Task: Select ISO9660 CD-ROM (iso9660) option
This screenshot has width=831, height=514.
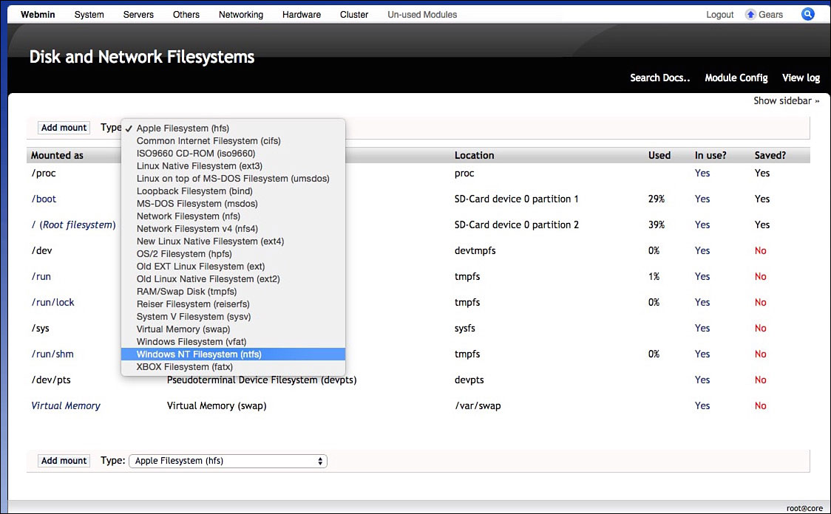Action: click(233, 154)
